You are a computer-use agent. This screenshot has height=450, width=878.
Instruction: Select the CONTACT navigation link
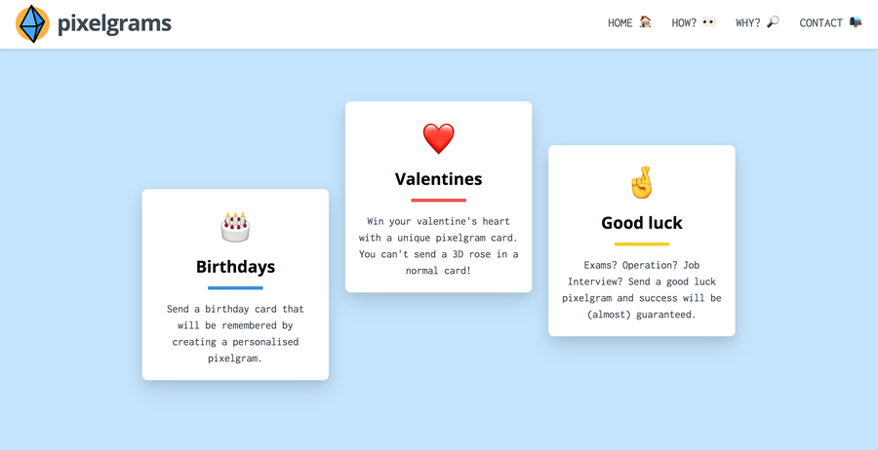coord(820,23)
